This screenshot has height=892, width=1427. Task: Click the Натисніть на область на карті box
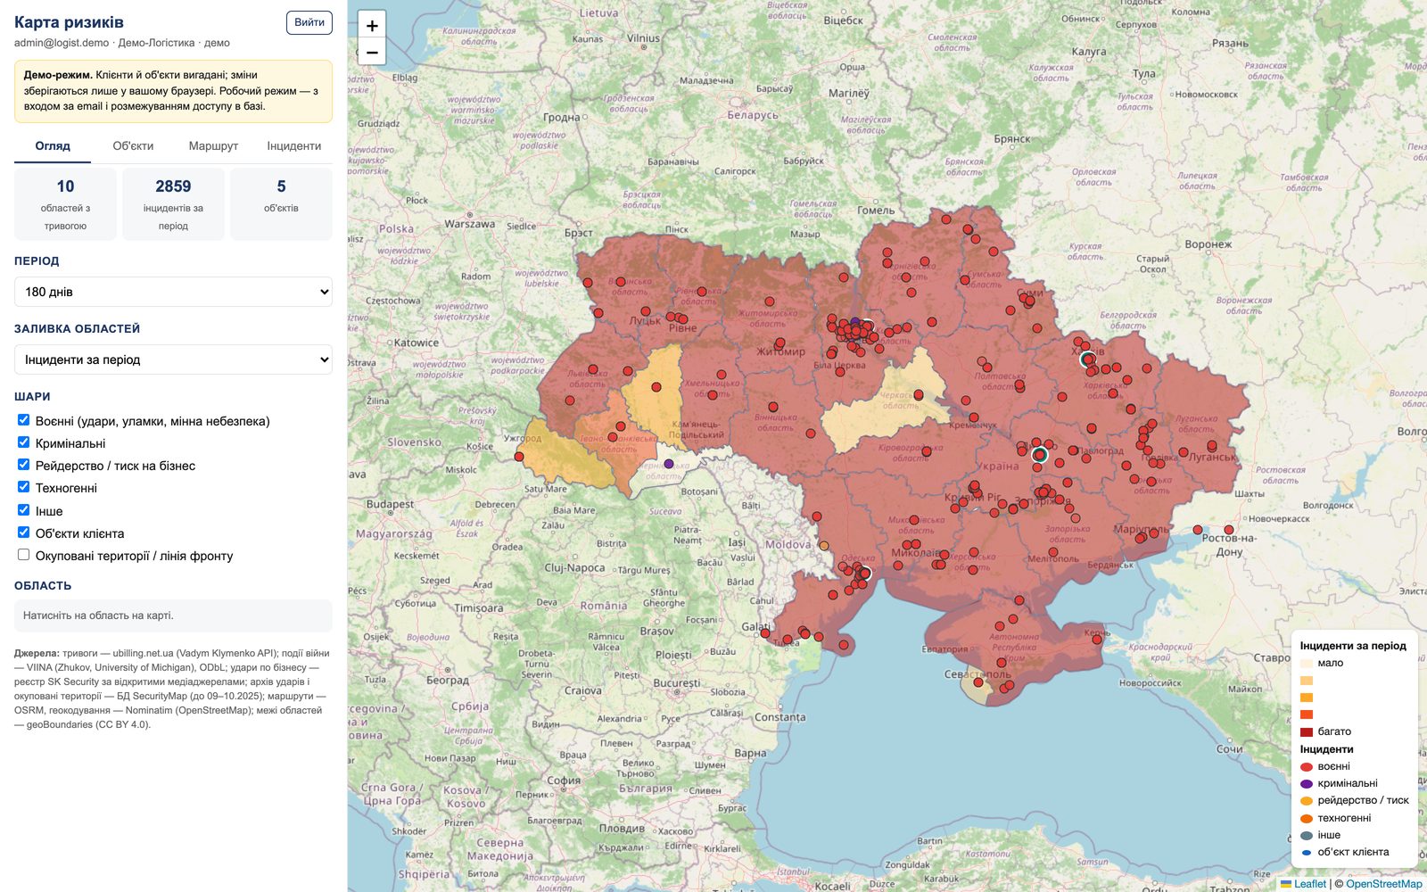coord(173,615)
